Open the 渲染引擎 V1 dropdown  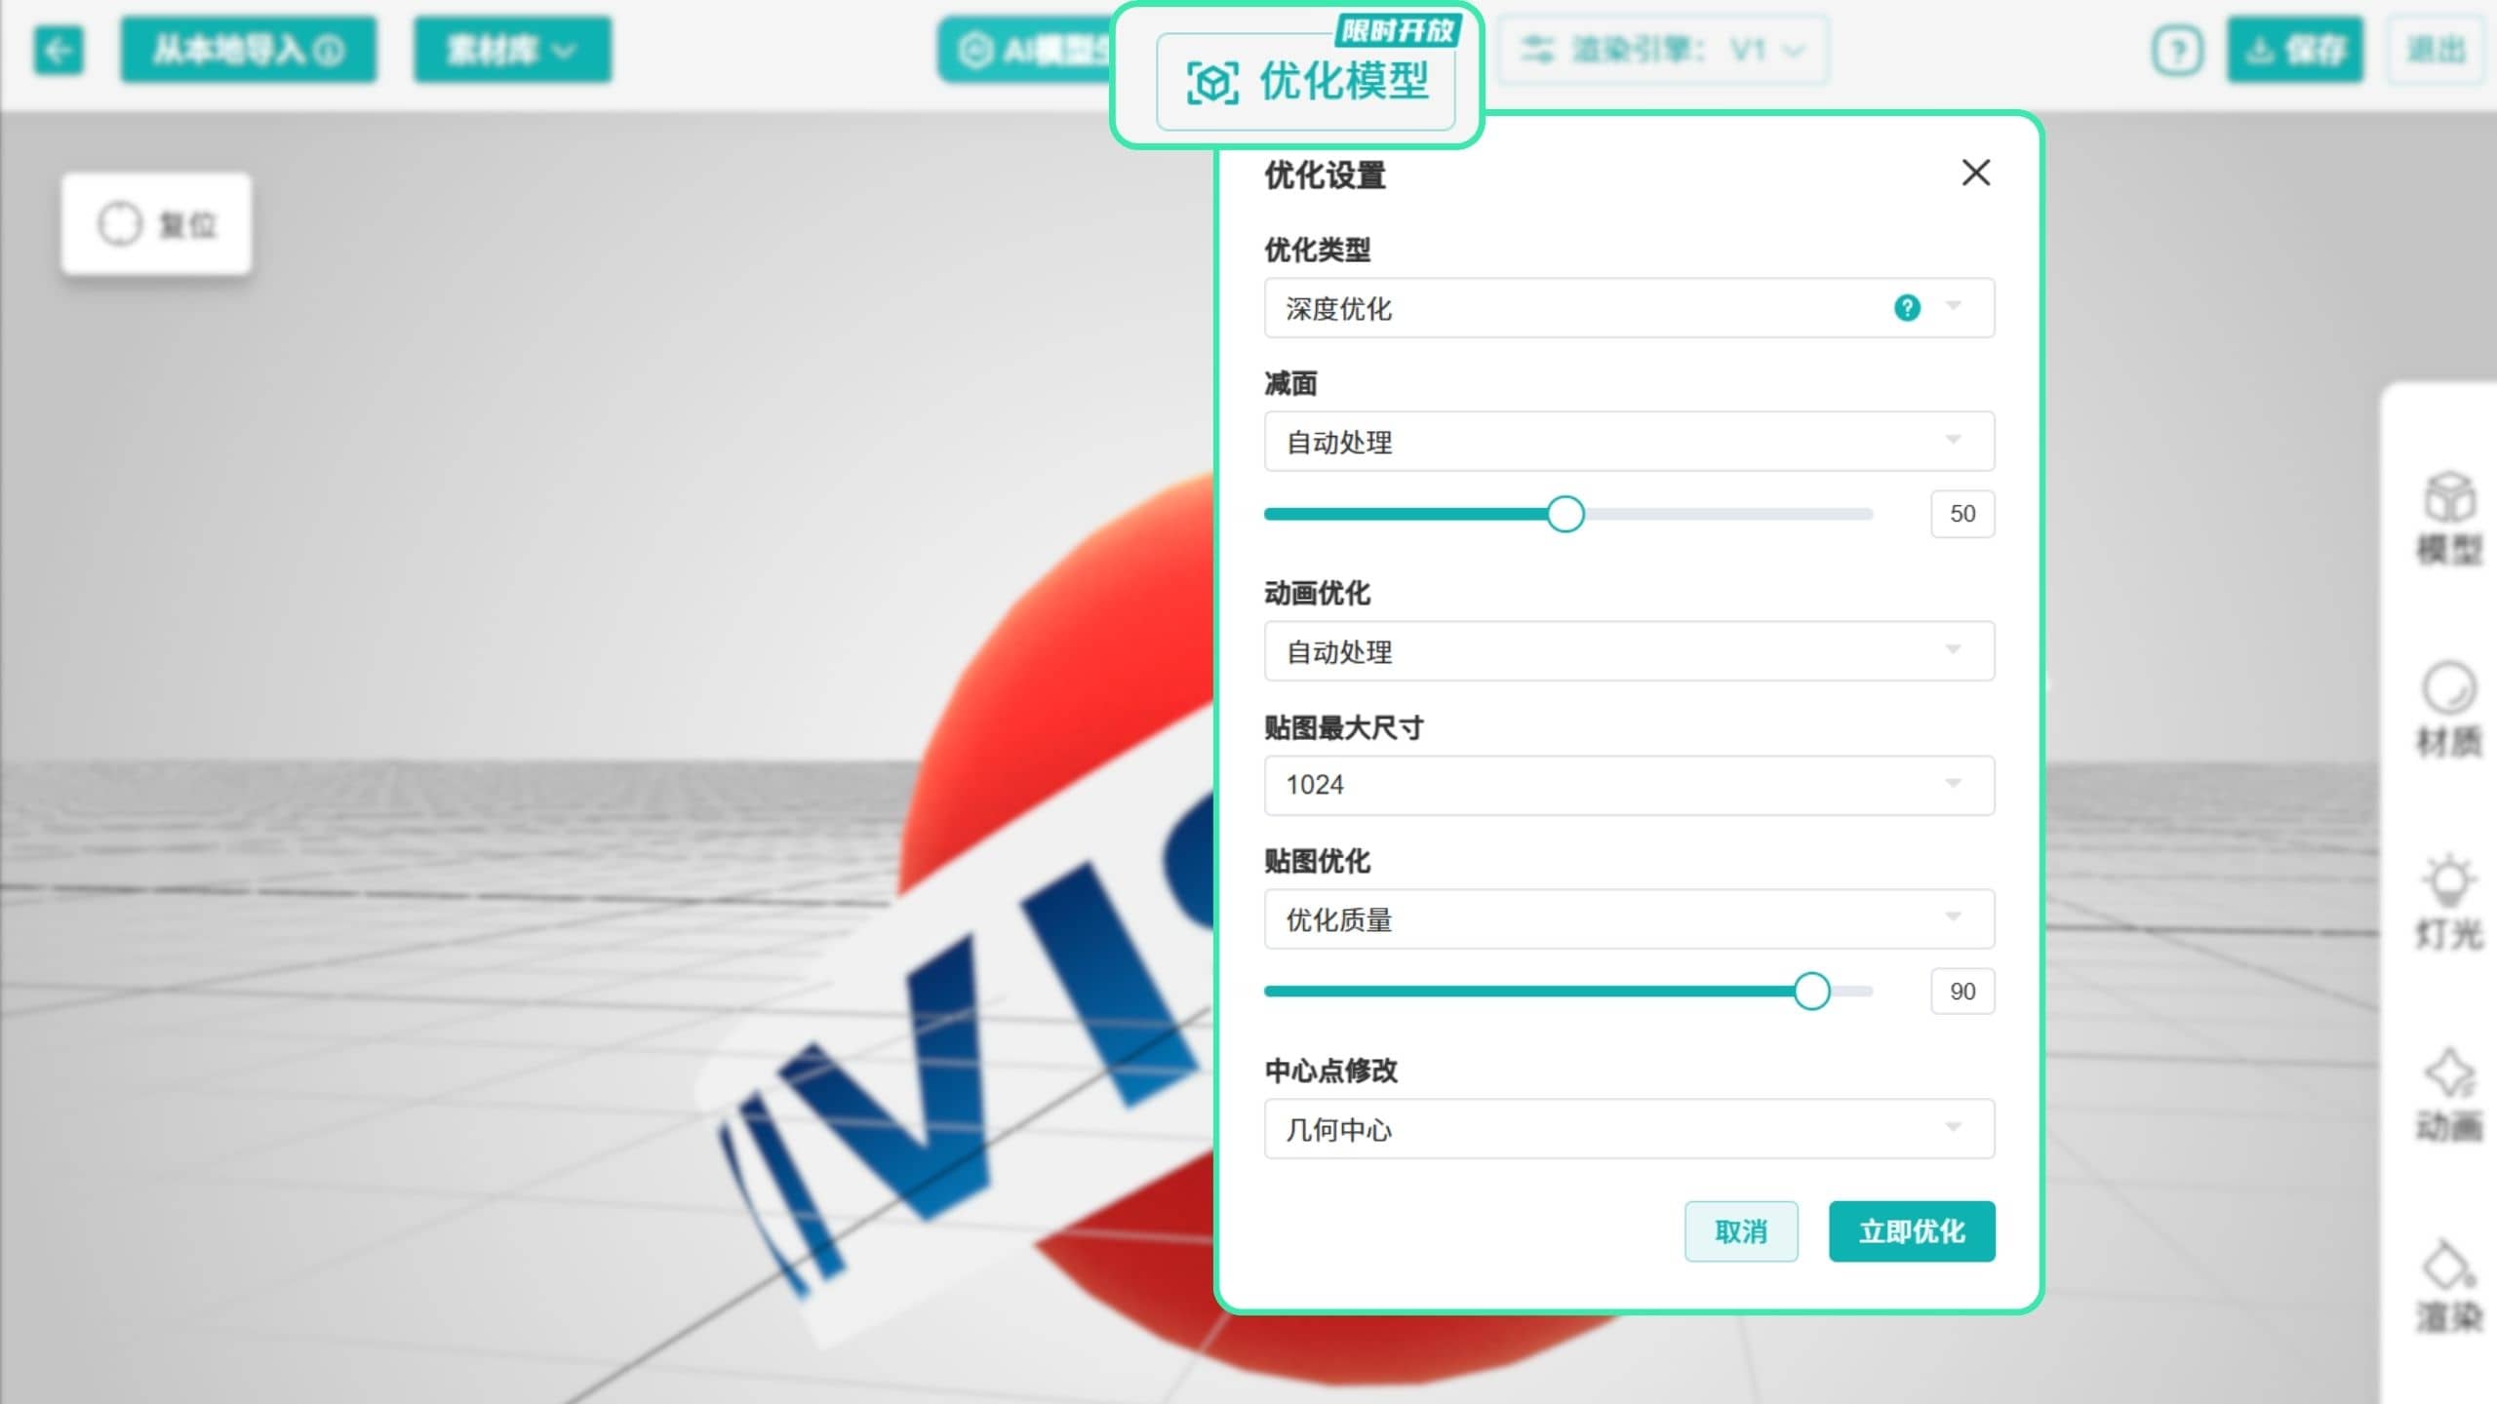point(1663,50)
